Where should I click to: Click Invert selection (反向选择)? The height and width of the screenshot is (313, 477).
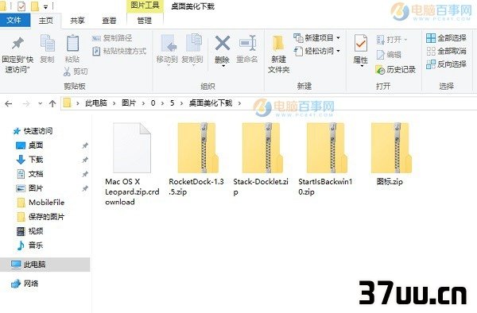(446, 64)
